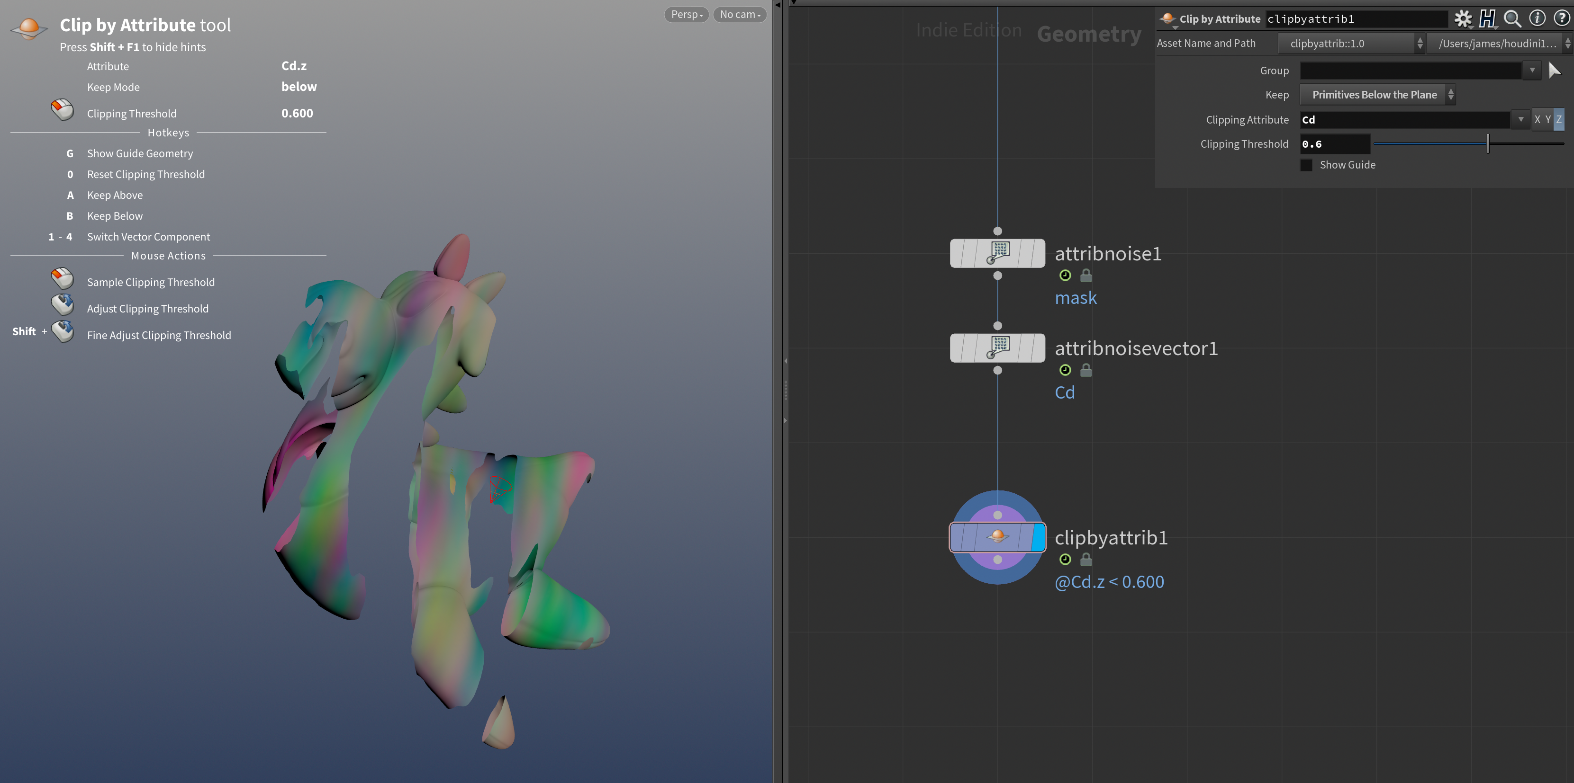Screen dimensions: 1574x783
Task: Click the Clipping Attribute parameter label
Action: (x=1247, y=120)
